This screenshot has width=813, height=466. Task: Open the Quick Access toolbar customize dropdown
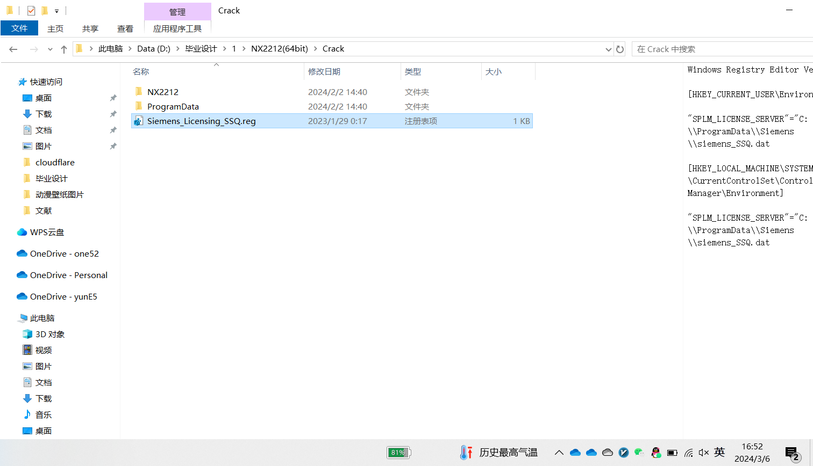[x=56, y=11]
